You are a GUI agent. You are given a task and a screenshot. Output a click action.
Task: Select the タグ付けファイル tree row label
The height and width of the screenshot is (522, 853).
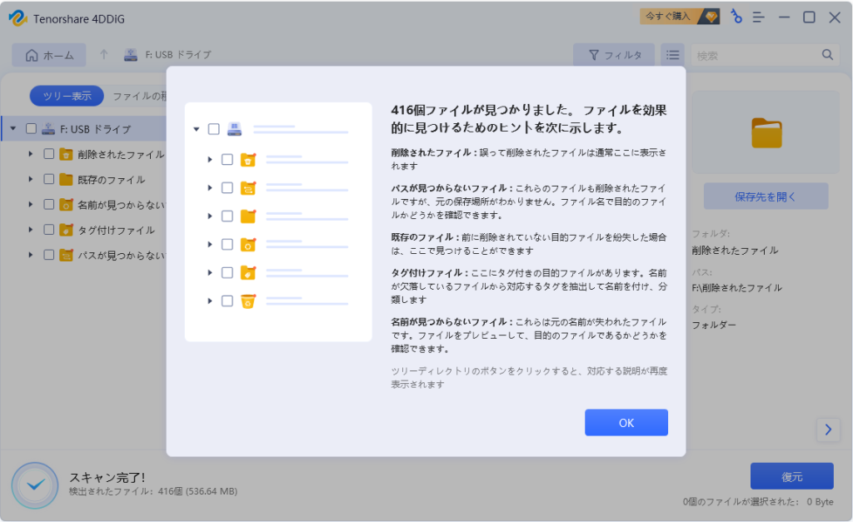coord(117,230)
